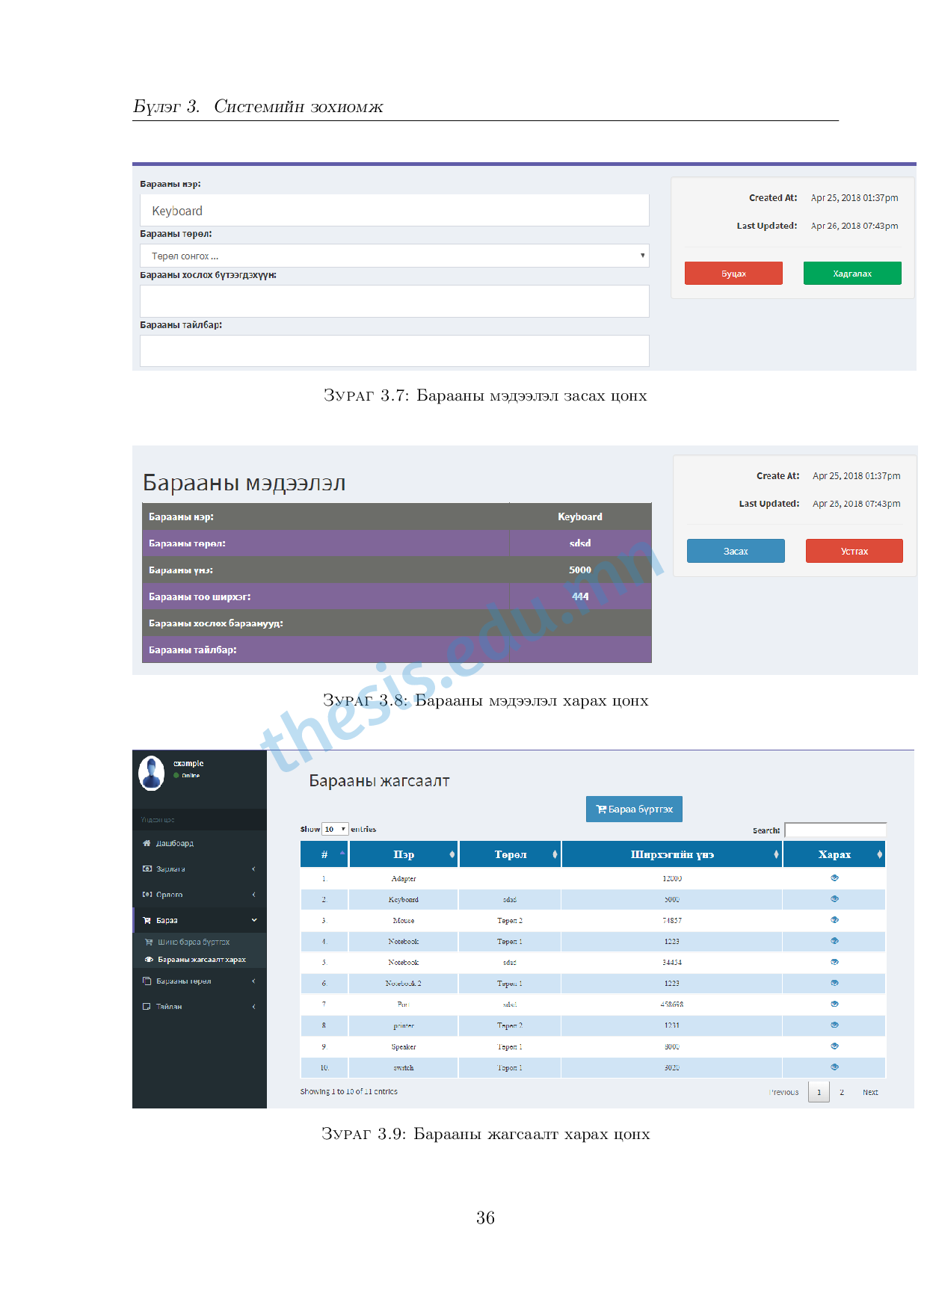The height and width of the screenshot is (1311, 927).
Task: Click the sort arrow in the # column
Action: pos(342,854)
